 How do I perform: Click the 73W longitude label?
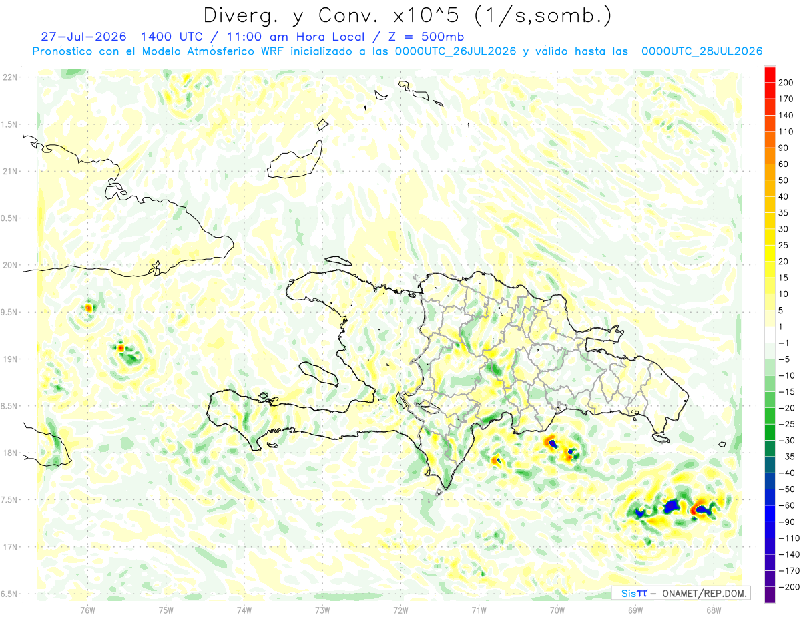pyautogui.click(x=322, y=610)
